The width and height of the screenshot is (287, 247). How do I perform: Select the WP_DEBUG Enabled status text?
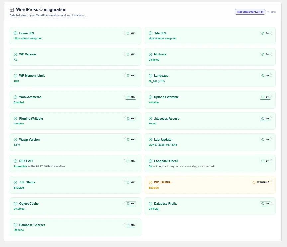coord(153,188)
